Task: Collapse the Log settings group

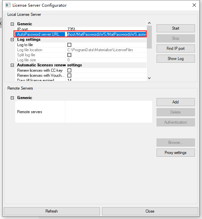Action: point(12,40)
